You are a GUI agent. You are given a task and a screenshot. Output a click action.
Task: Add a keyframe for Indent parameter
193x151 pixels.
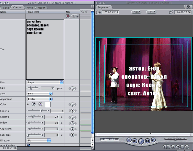click(72, 123)
